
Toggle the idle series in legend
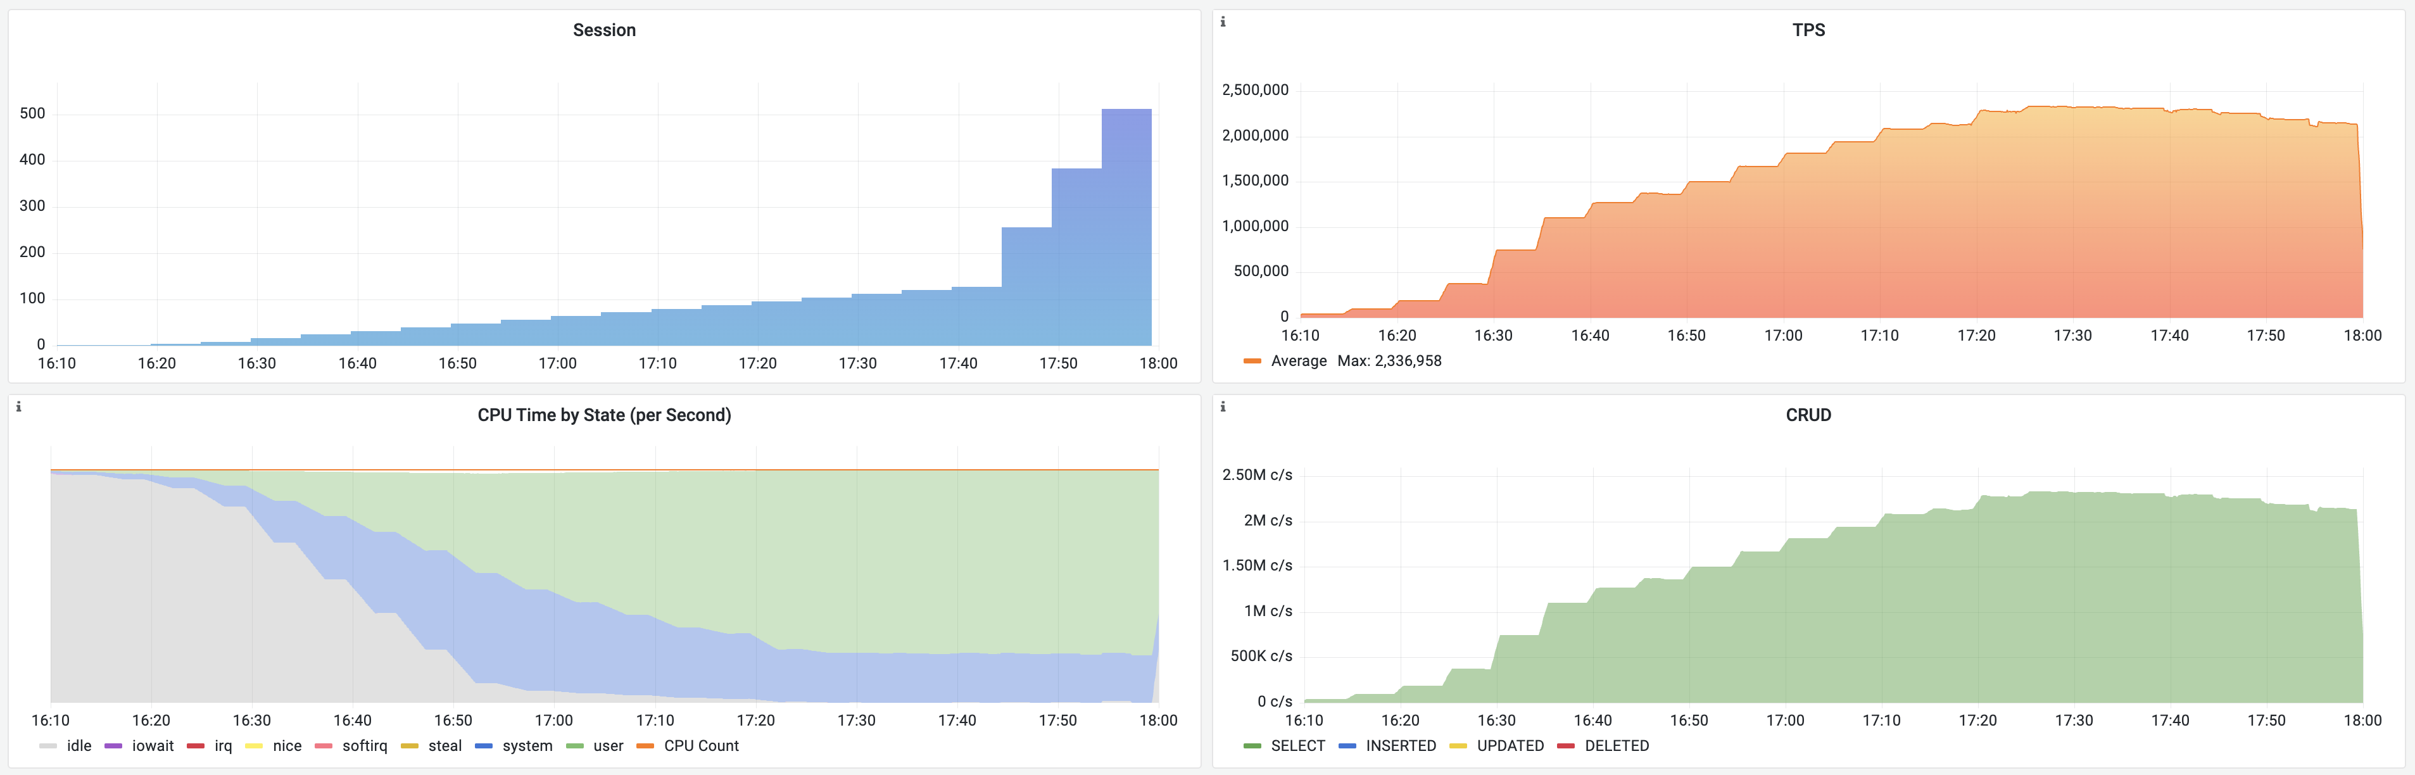[x=79, y=746]
